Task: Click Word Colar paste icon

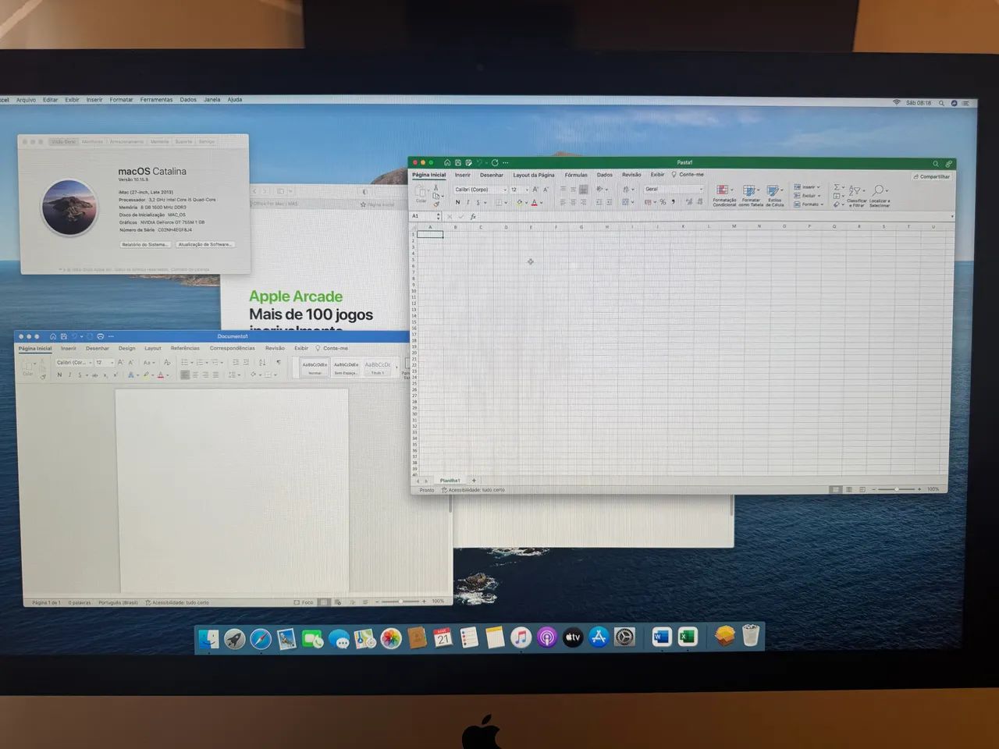Action: (28, 367)
